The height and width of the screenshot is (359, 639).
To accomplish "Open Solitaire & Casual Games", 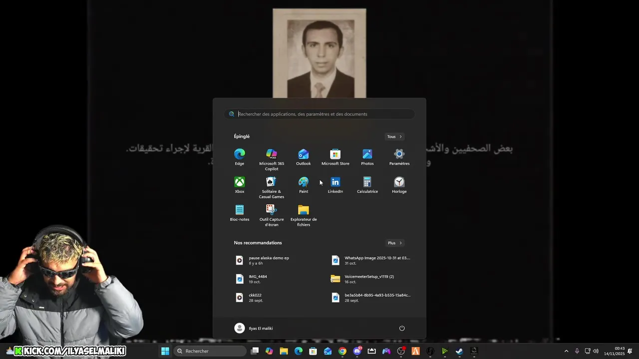I will [x=272, y=187].
